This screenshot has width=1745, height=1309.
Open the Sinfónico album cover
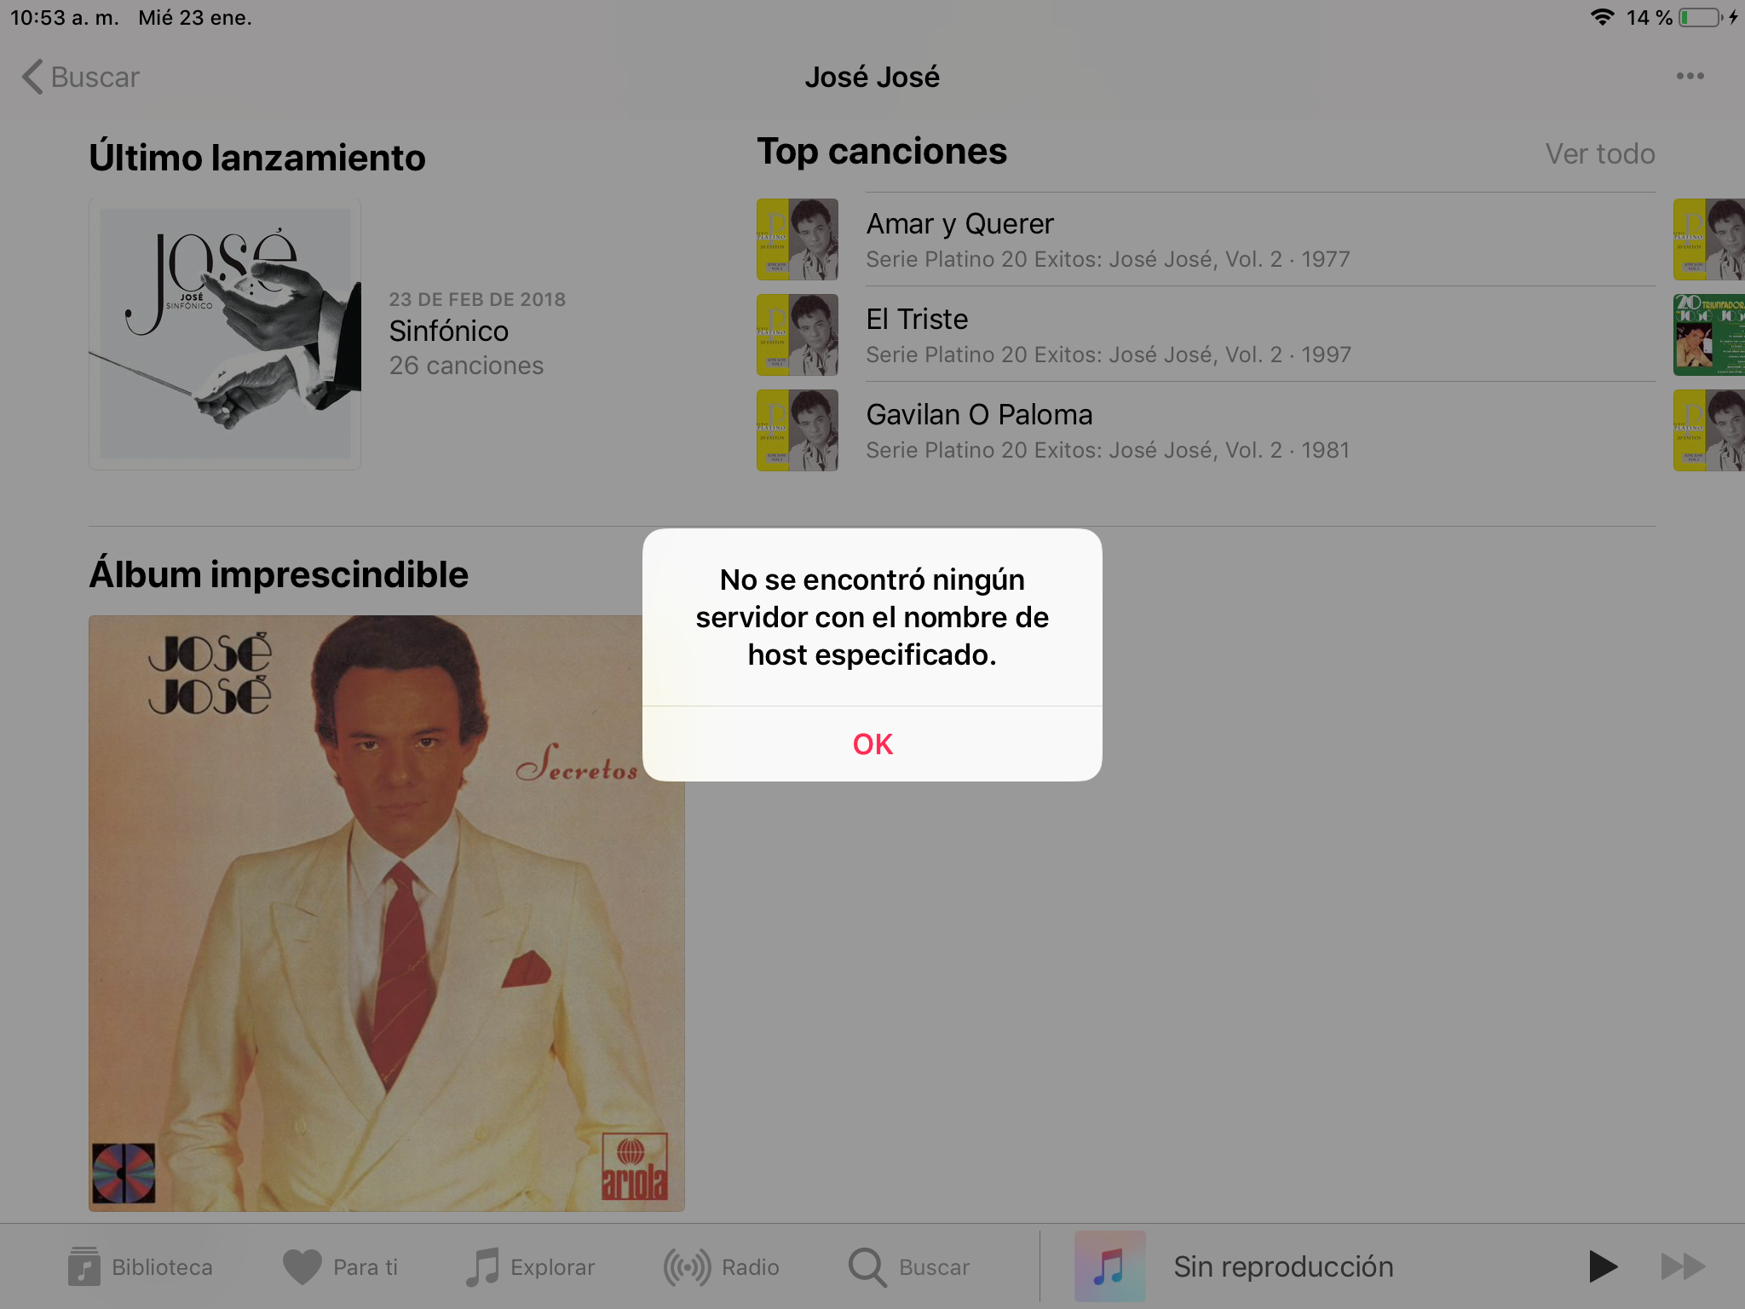(225, 334)
